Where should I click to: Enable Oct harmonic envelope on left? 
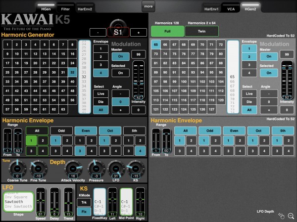click(110, 131)
